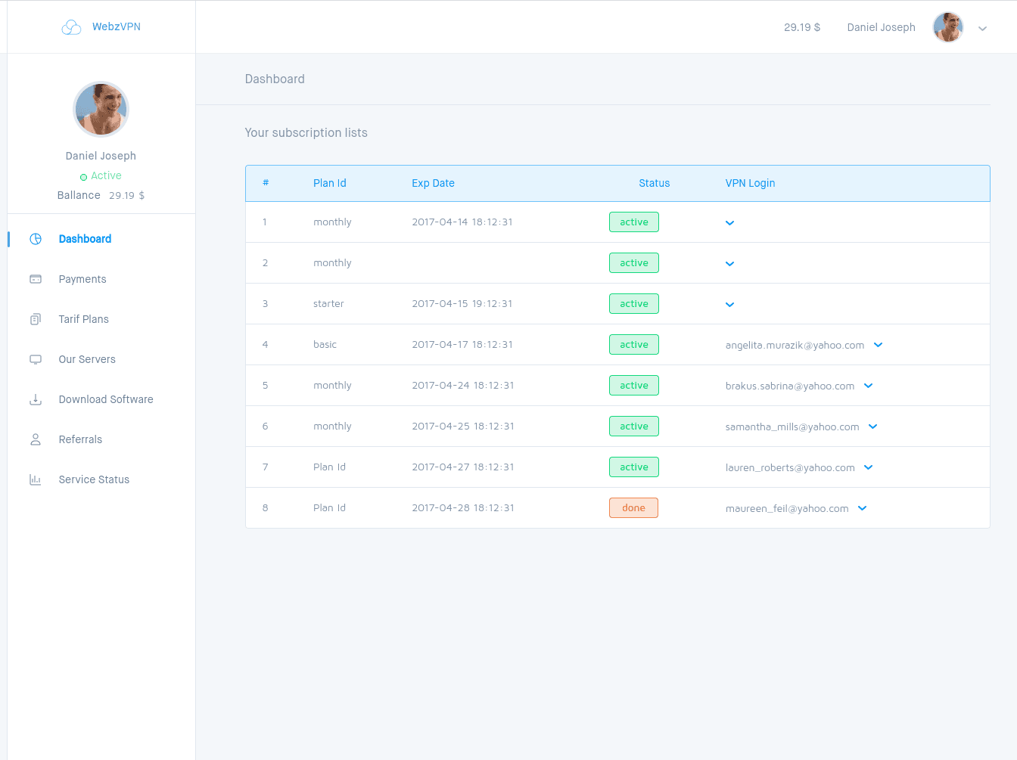Click the large sidebar profile photo
The width and height of the screenshot is (1017, 760).
click(101, 110)
